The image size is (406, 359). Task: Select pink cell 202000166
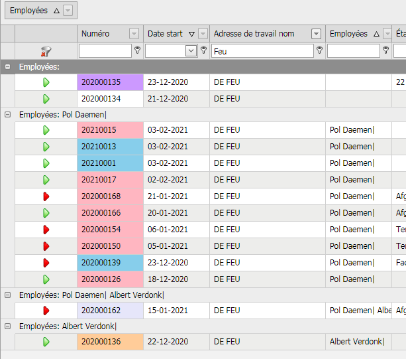(x=111, y=213)
